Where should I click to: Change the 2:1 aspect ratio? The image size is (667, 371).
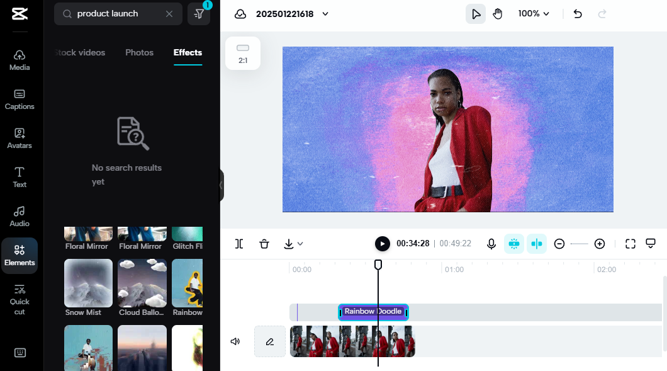point(243,54)
